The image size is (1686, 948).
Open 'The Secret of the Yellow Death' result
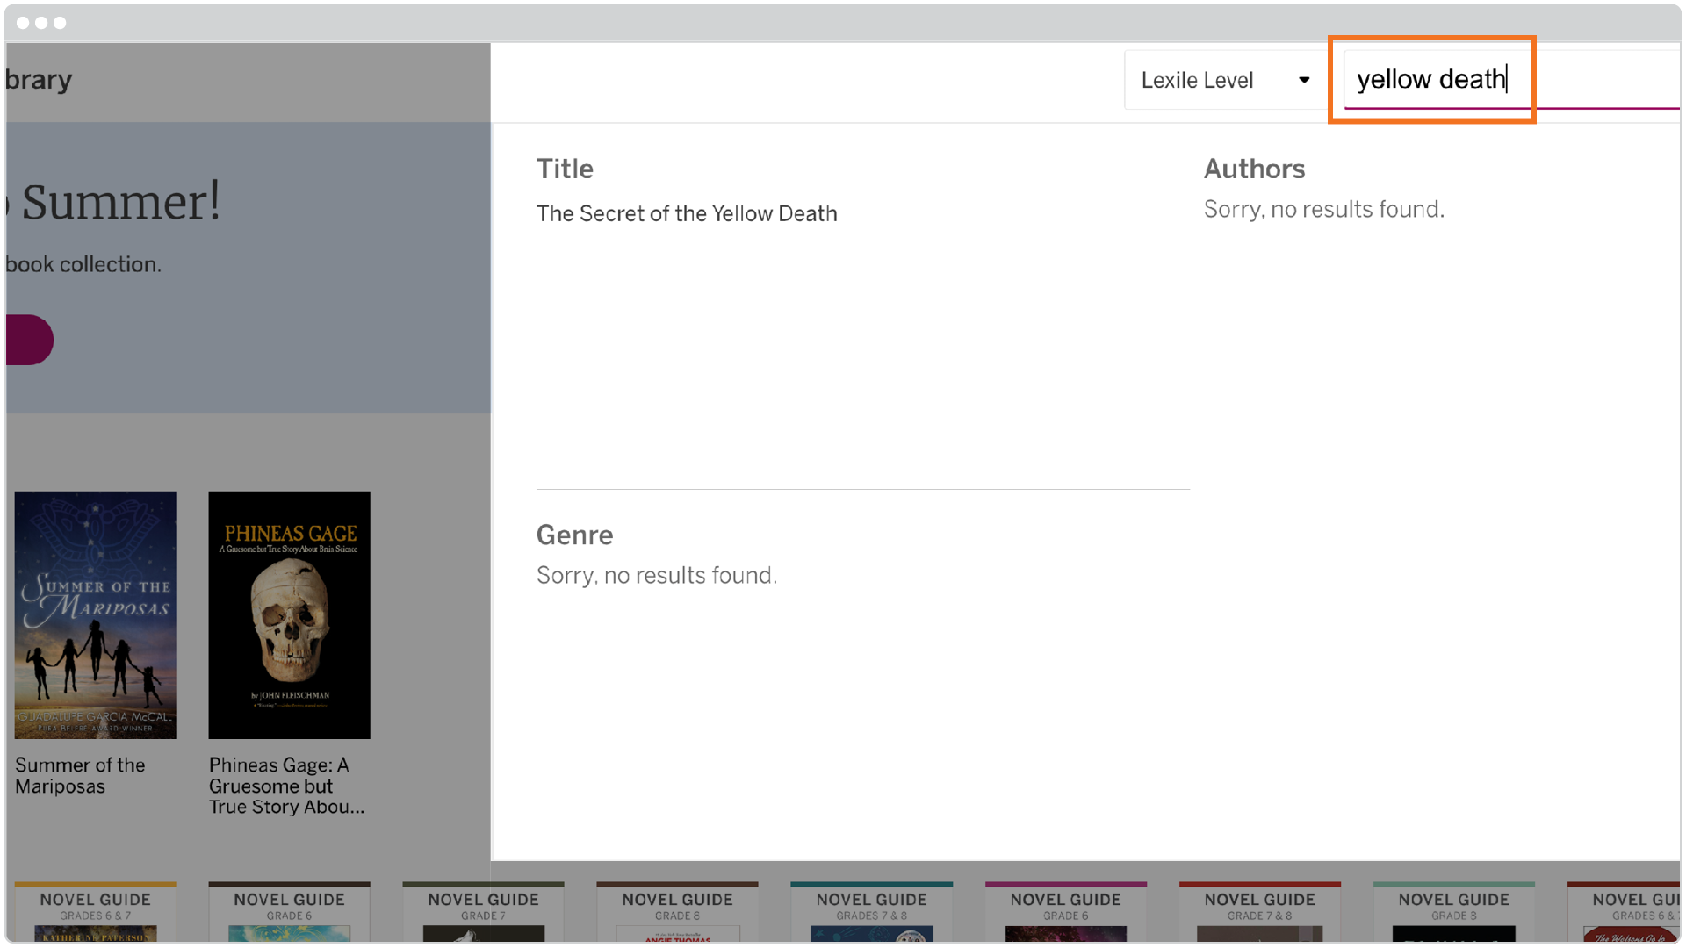pos(687,213)
